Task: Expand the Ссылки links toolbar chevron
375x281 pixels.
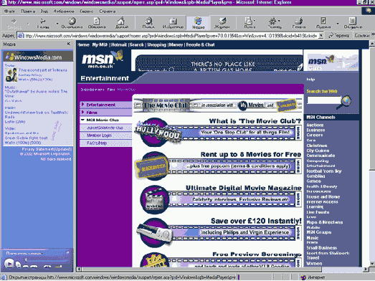Action: (373, 34)
